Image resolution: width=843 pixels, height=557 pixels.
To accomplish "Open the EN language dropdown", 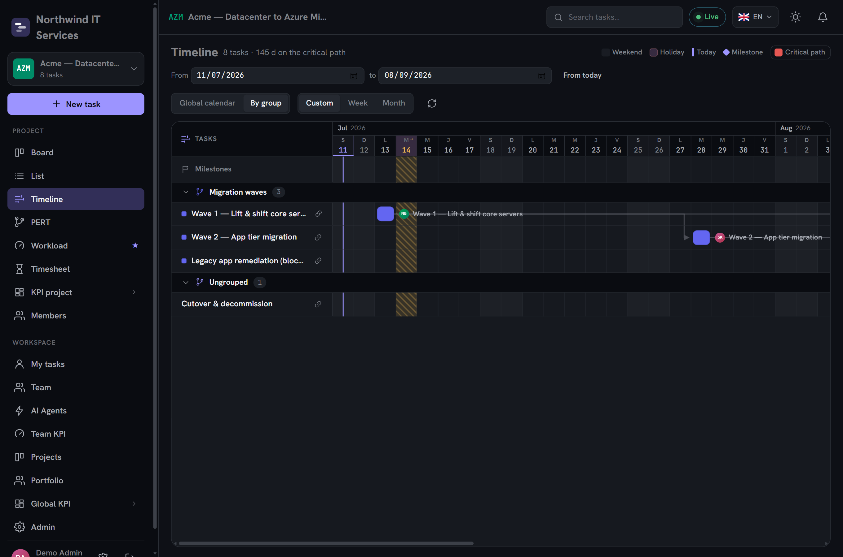I will 755,17.
